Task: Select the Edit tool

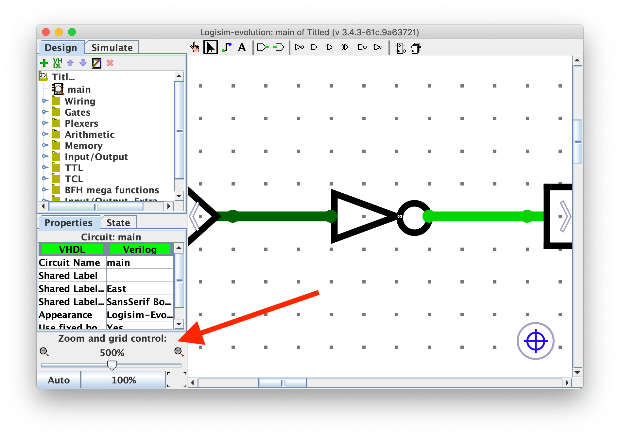Action: point(211,47)
